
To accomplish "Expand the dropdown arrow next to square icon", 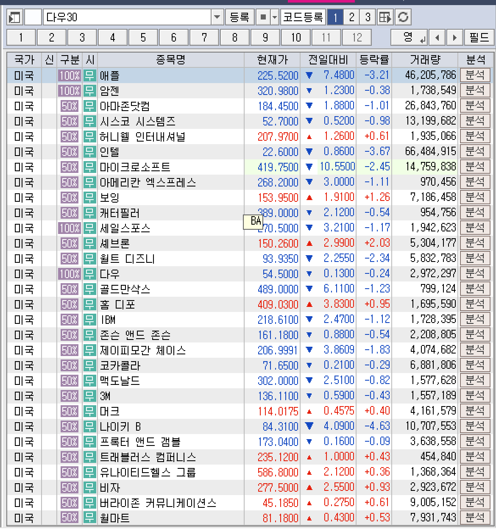I will (x=275, y=17).
